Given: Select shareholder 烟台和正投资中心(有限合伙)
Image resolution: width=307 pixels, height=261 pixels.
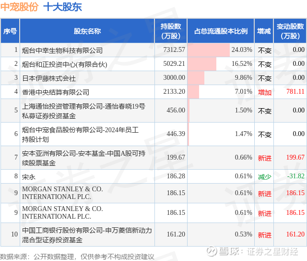Looking at the screenshot, I should click(65, 64).
